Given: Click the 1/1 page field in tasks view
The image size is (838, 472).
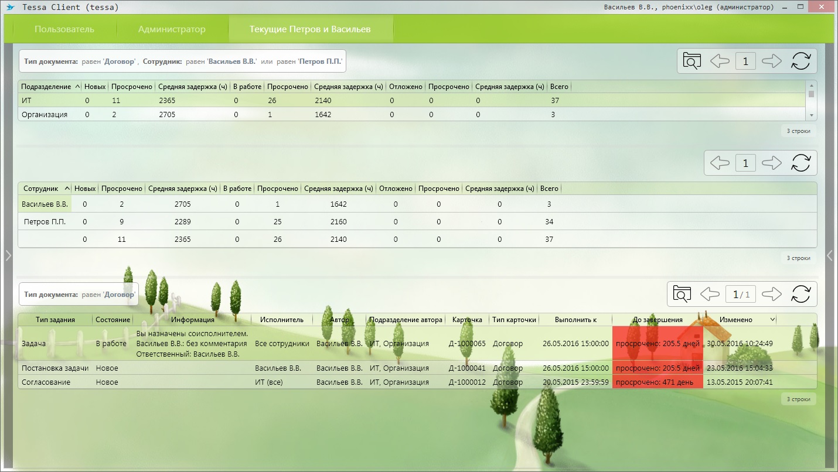Looking at the screenshot, I should (x=741, y=294).
